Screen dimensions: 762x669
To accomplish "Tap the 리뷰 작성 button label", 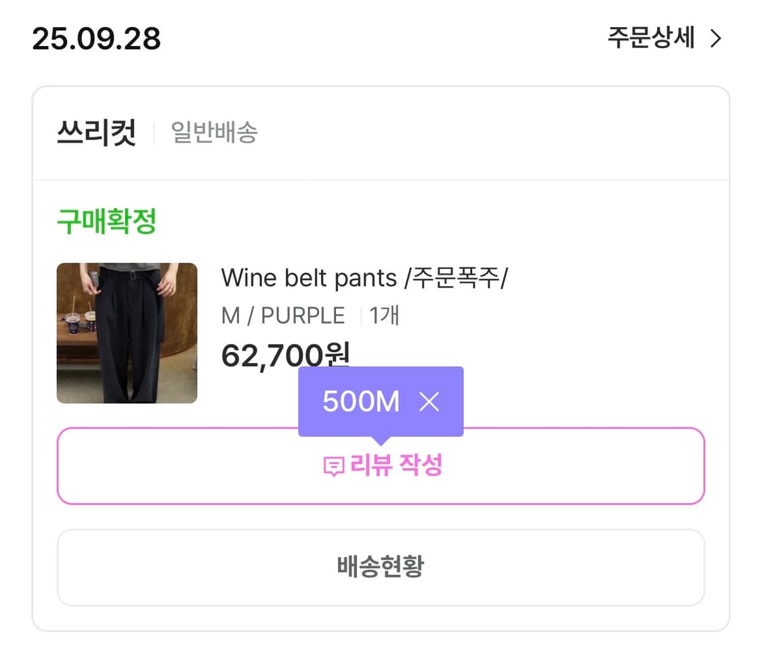I will pyautogui.click(x=396, y=466).
